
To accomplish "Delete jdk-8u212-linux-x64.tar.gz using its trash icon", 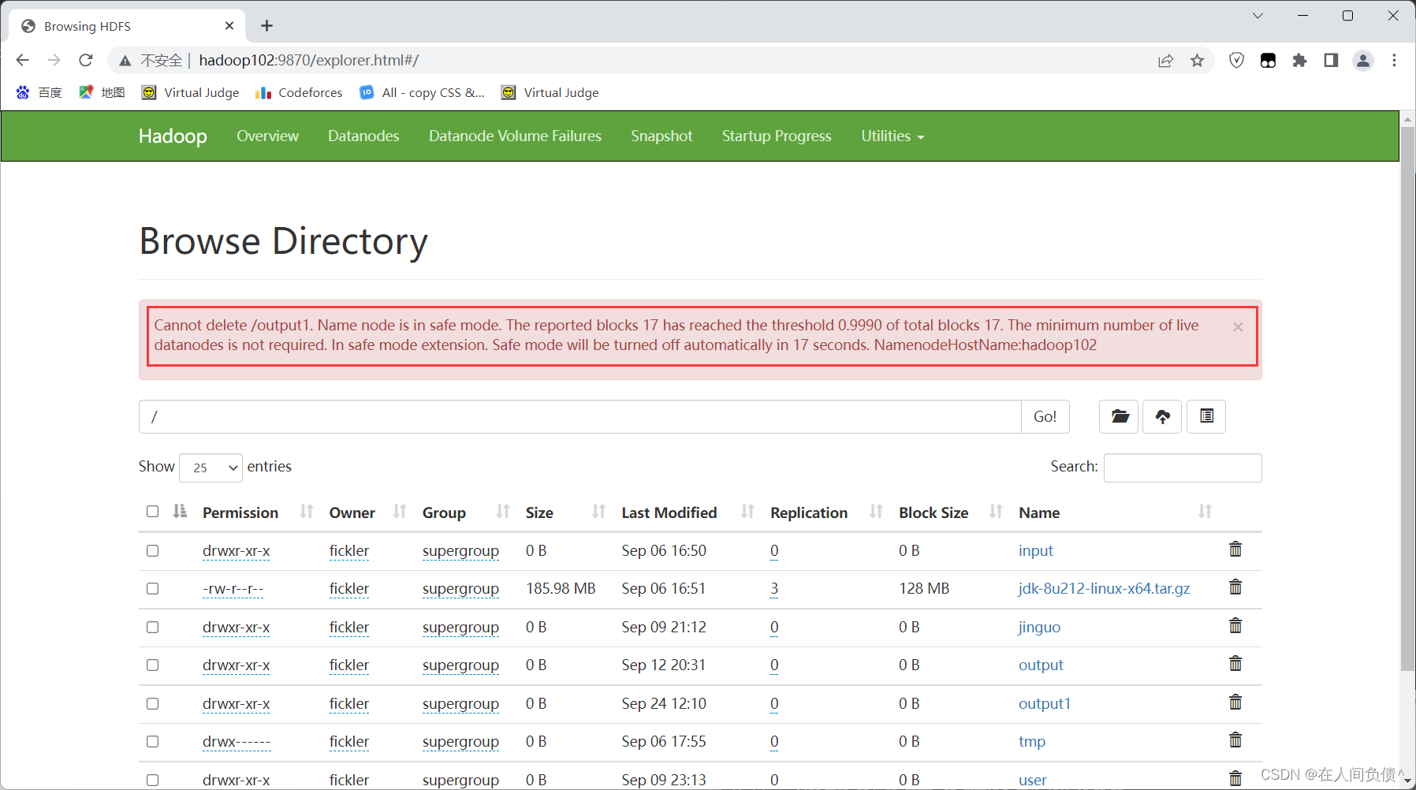I will pos(1235,587).
